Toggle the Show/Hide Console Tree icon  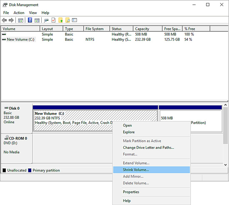(20, 20)
